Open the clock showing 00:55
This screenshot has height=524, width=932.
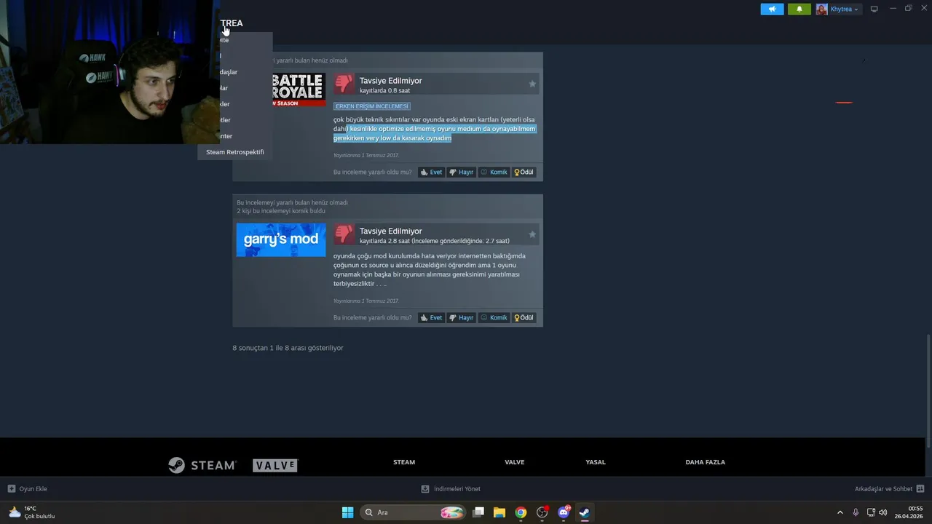pos(910,512)
